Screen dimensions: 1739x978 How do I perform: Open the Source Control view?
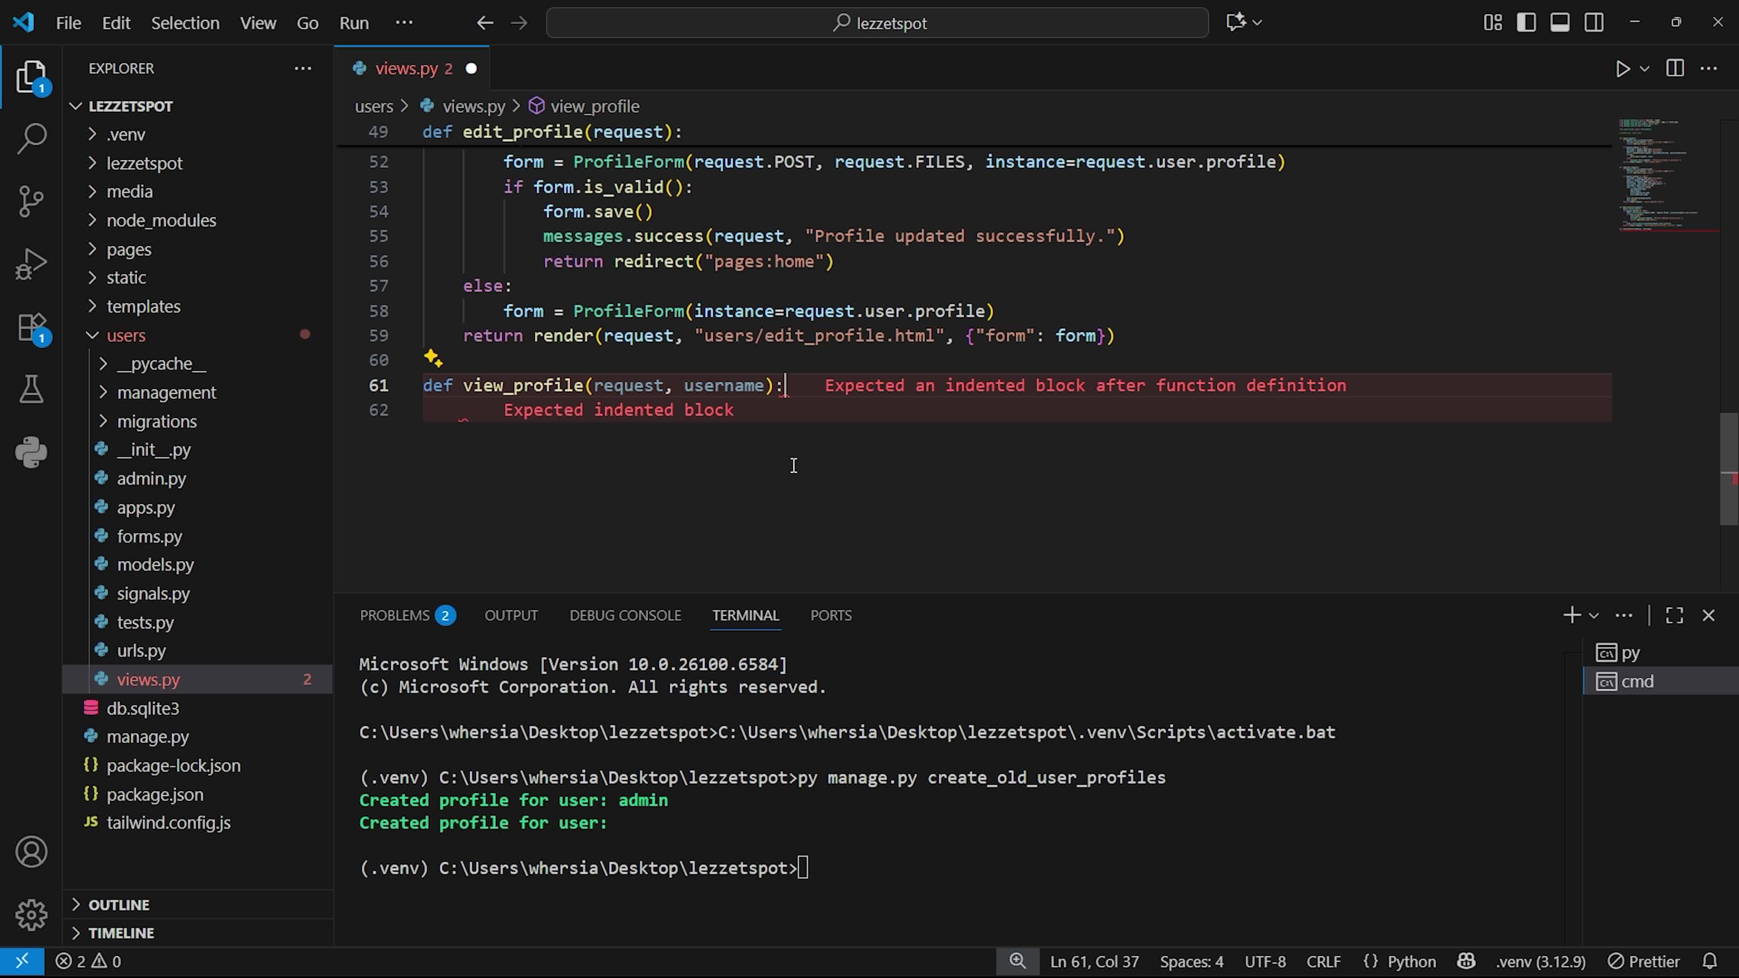(x=31, y=201)
